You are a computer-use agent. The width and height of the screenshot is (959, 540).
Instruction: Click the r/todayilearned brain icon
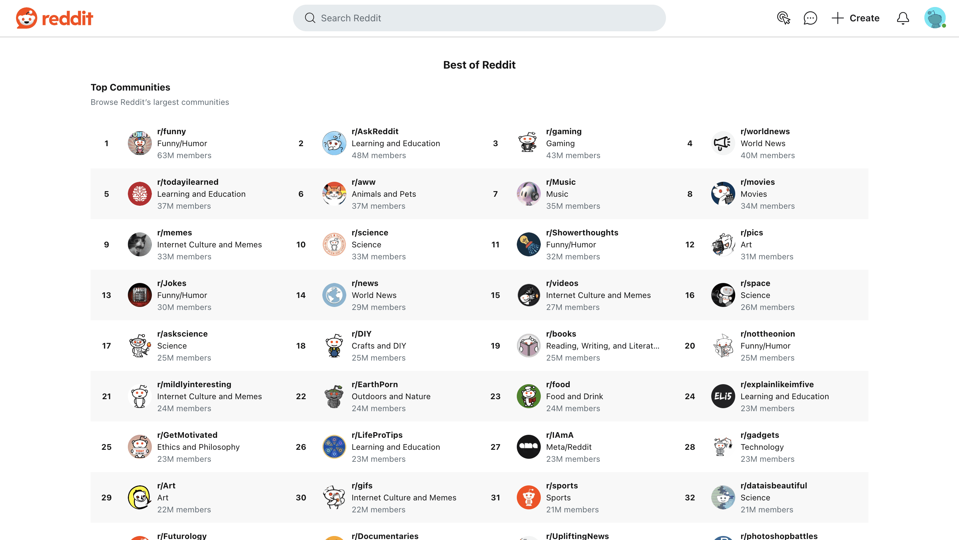click(x=140, y=194)
